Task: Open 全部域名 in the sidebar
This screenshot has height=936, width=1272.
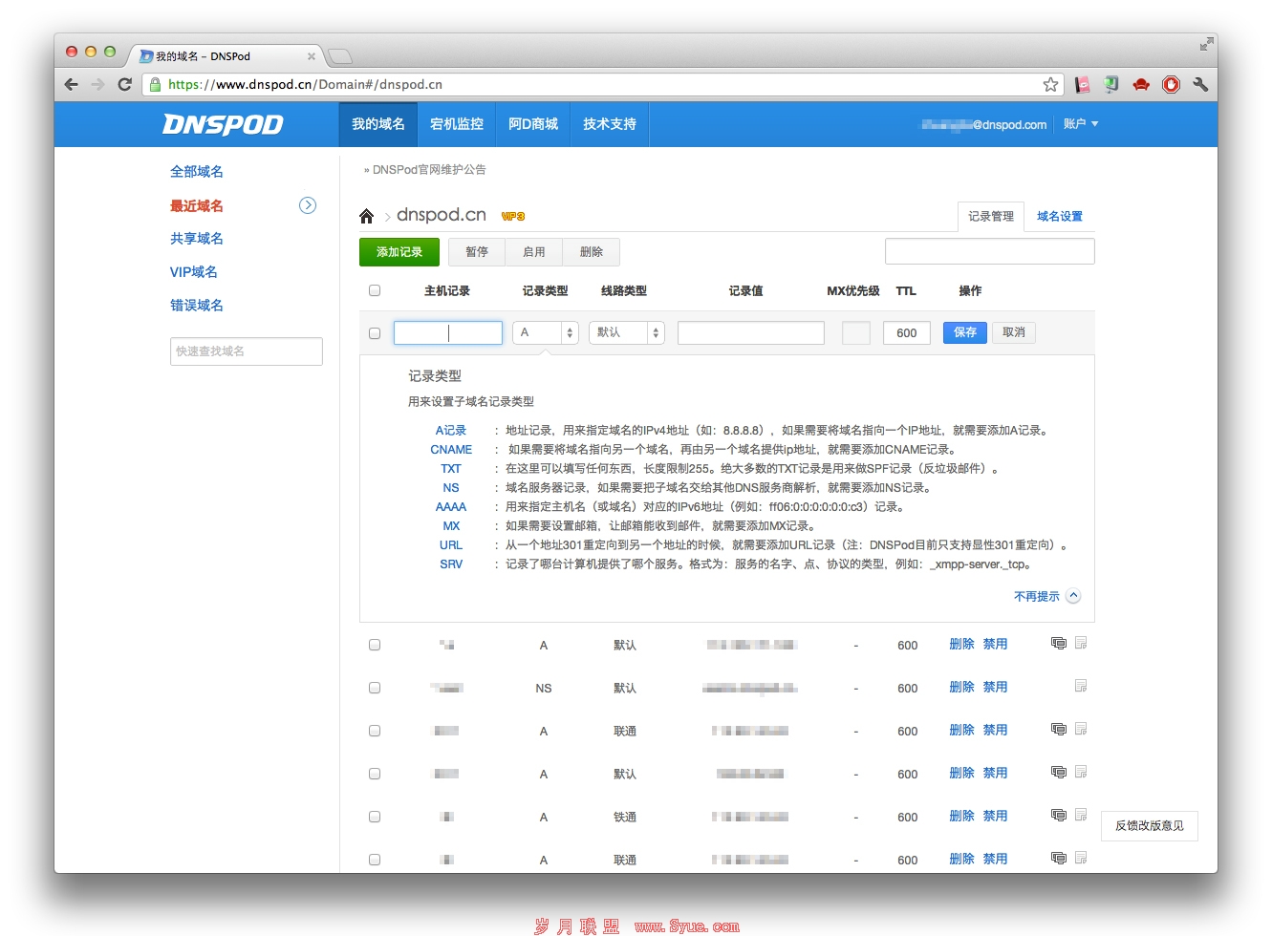Action: (197, 172)
